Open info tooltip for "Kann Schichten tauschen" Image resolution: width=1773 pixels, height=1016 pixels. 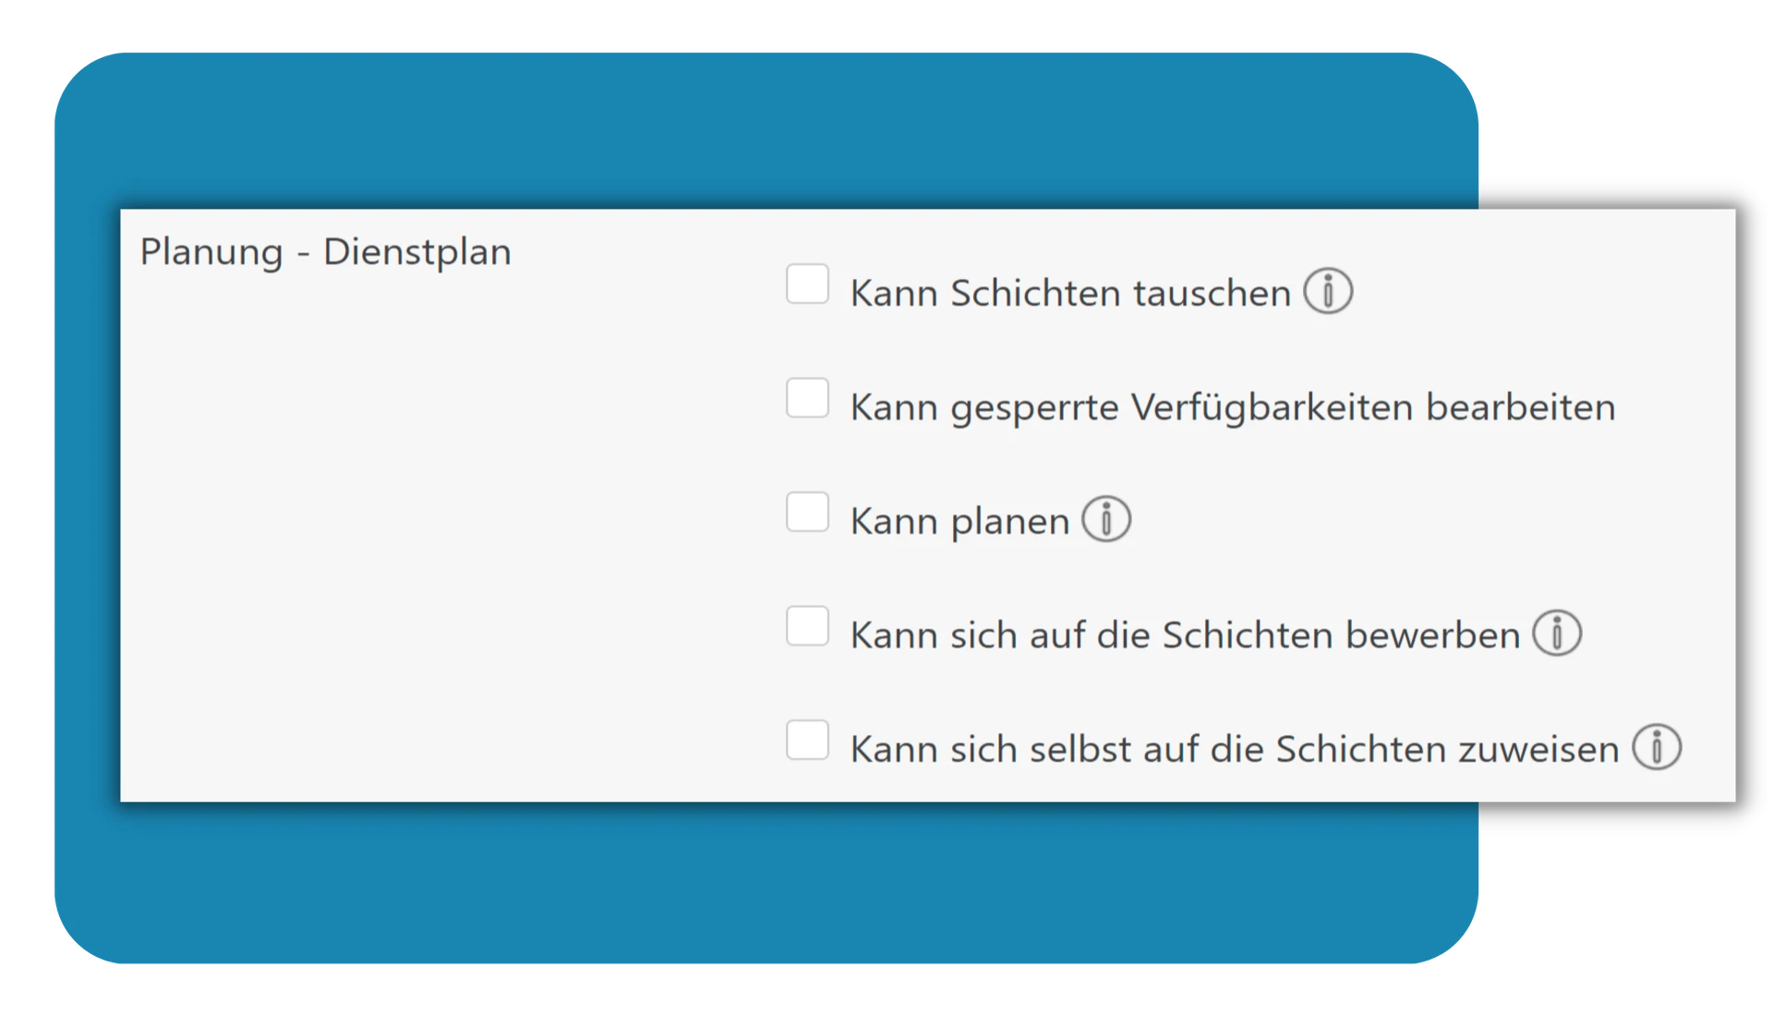pos(1330,292)
